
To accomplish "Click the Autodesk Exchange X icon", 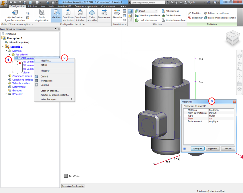I will click(x=208, y=2).
